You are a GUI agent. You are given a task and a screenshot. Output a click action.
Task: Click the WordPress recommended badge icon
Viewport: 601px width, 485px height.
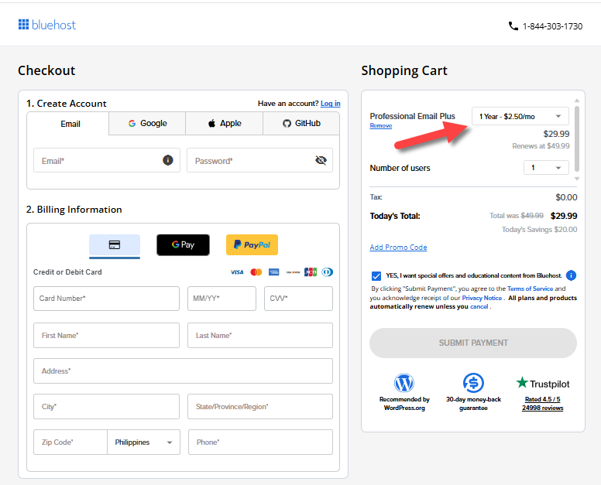coord(404,383)
